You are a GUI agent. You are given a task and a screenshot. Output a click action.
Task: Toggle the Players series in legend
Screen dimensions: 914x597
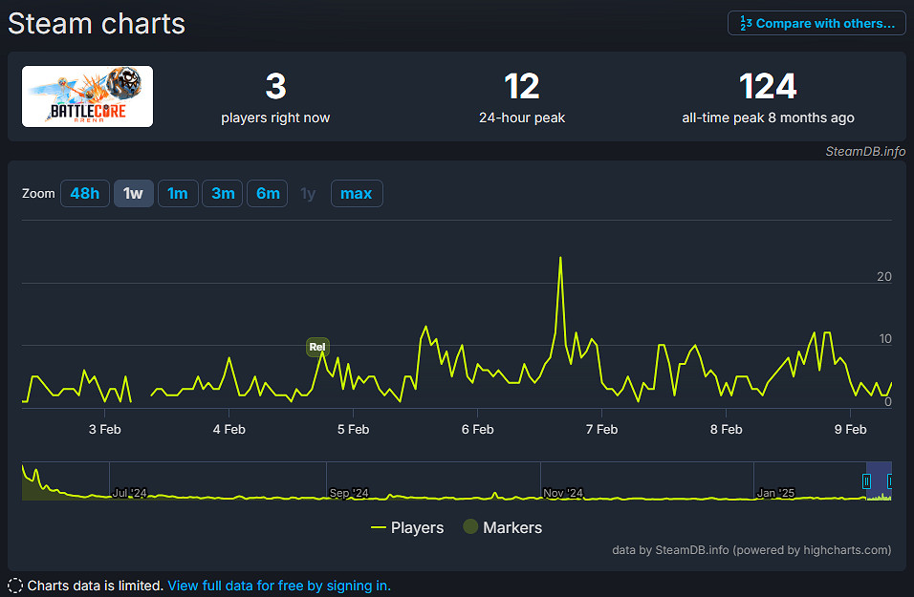407,527
